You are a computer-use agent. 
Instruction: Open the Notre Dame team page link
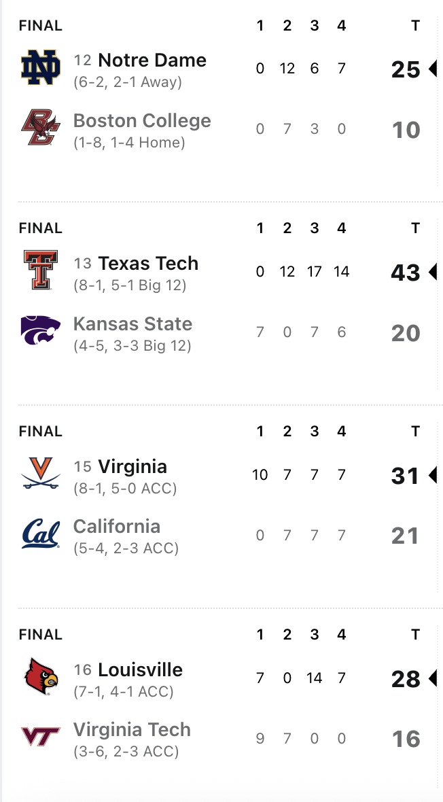pyautogui.click(x=152, y=60)
